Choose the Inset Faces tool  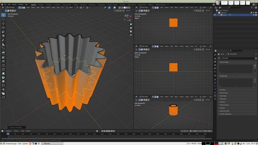(x=3, y=57)
